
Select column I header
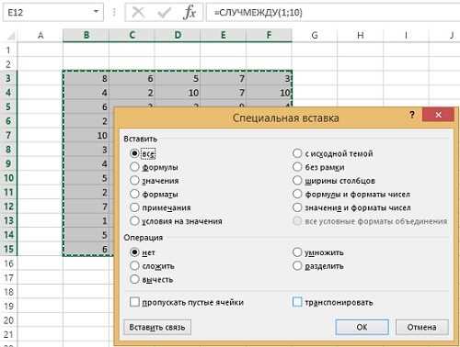pos(406,36)
